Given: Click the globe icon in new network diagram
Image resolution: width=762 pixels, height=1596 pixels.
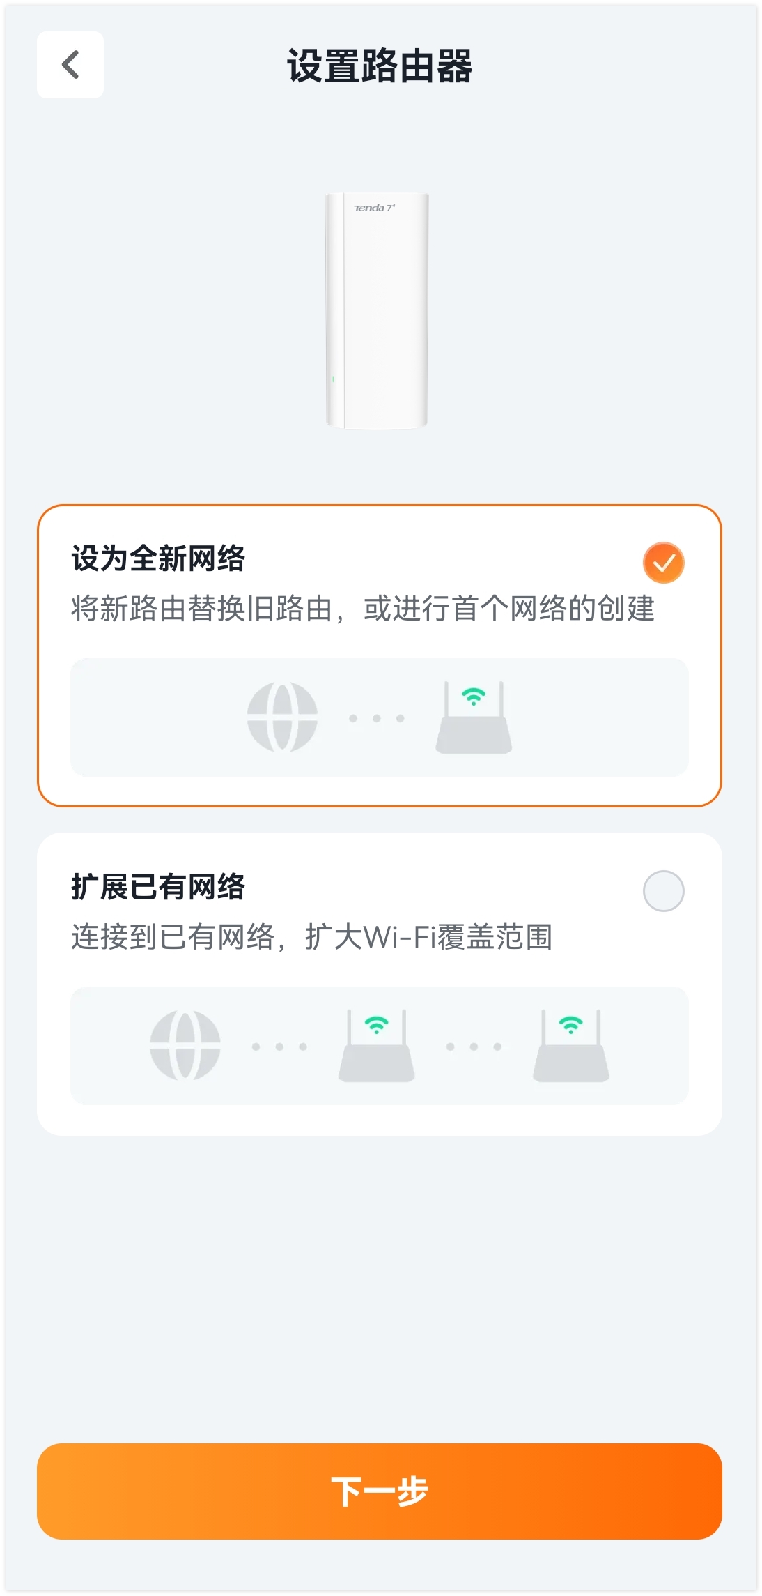Looking at the screenshot, I should (x=282, y=717).
